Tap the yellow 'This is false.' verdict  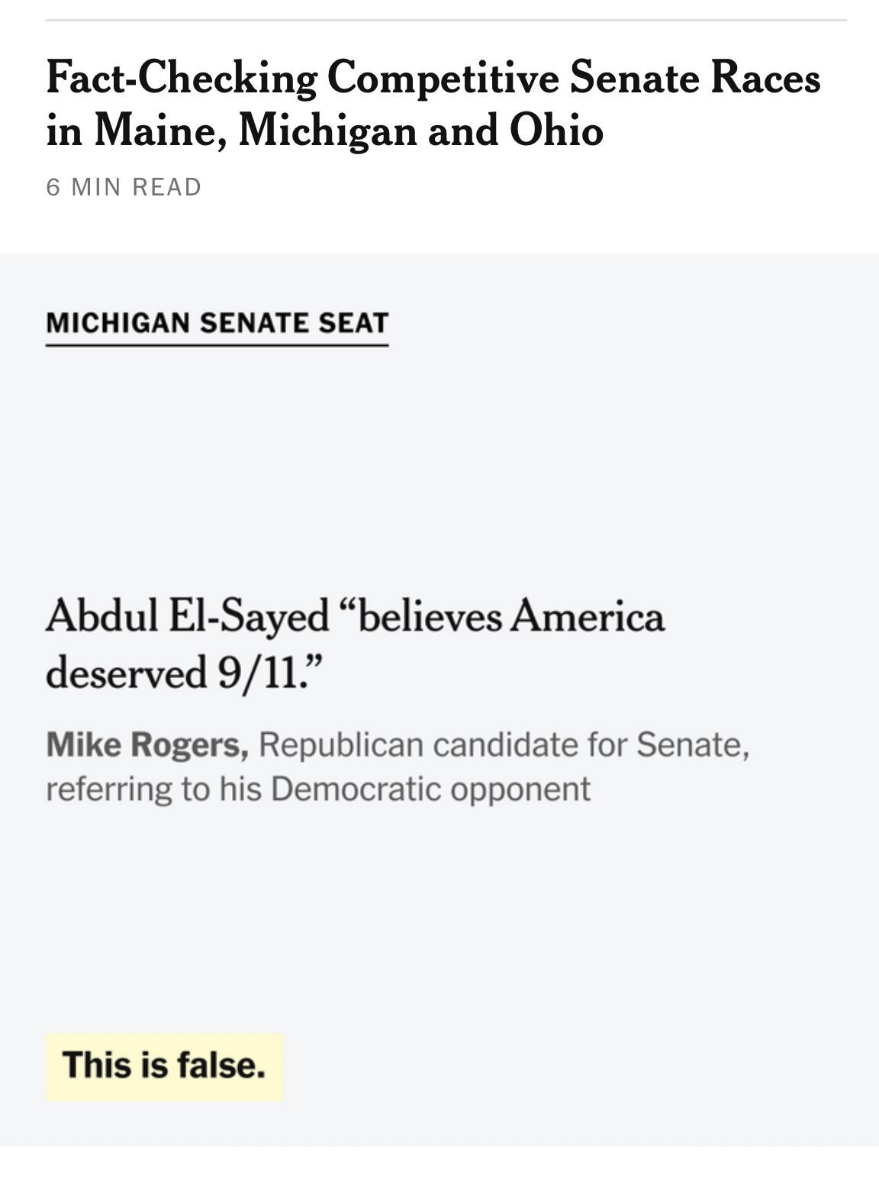165,1066
